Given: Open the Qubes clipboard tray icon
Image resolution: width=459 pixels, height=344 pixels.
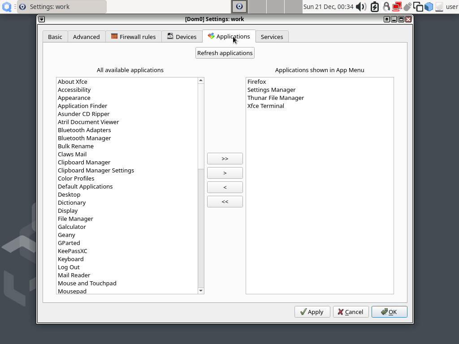Looking at the screenshot, I should 418,7.
